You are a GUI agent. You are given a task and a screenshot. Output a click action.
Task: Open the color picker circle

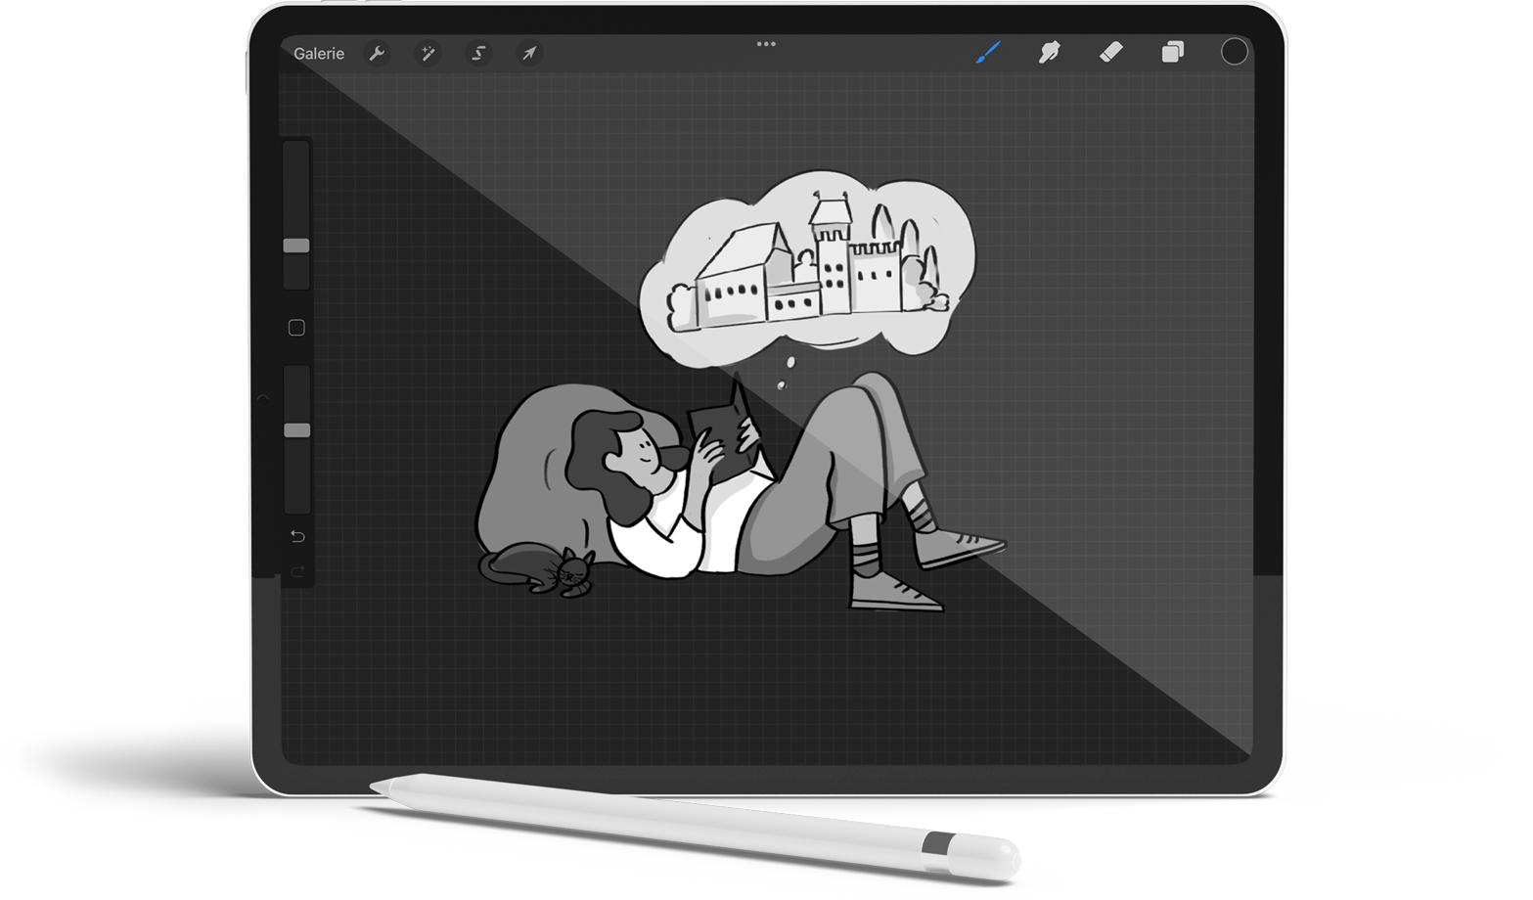(1234, 52)
